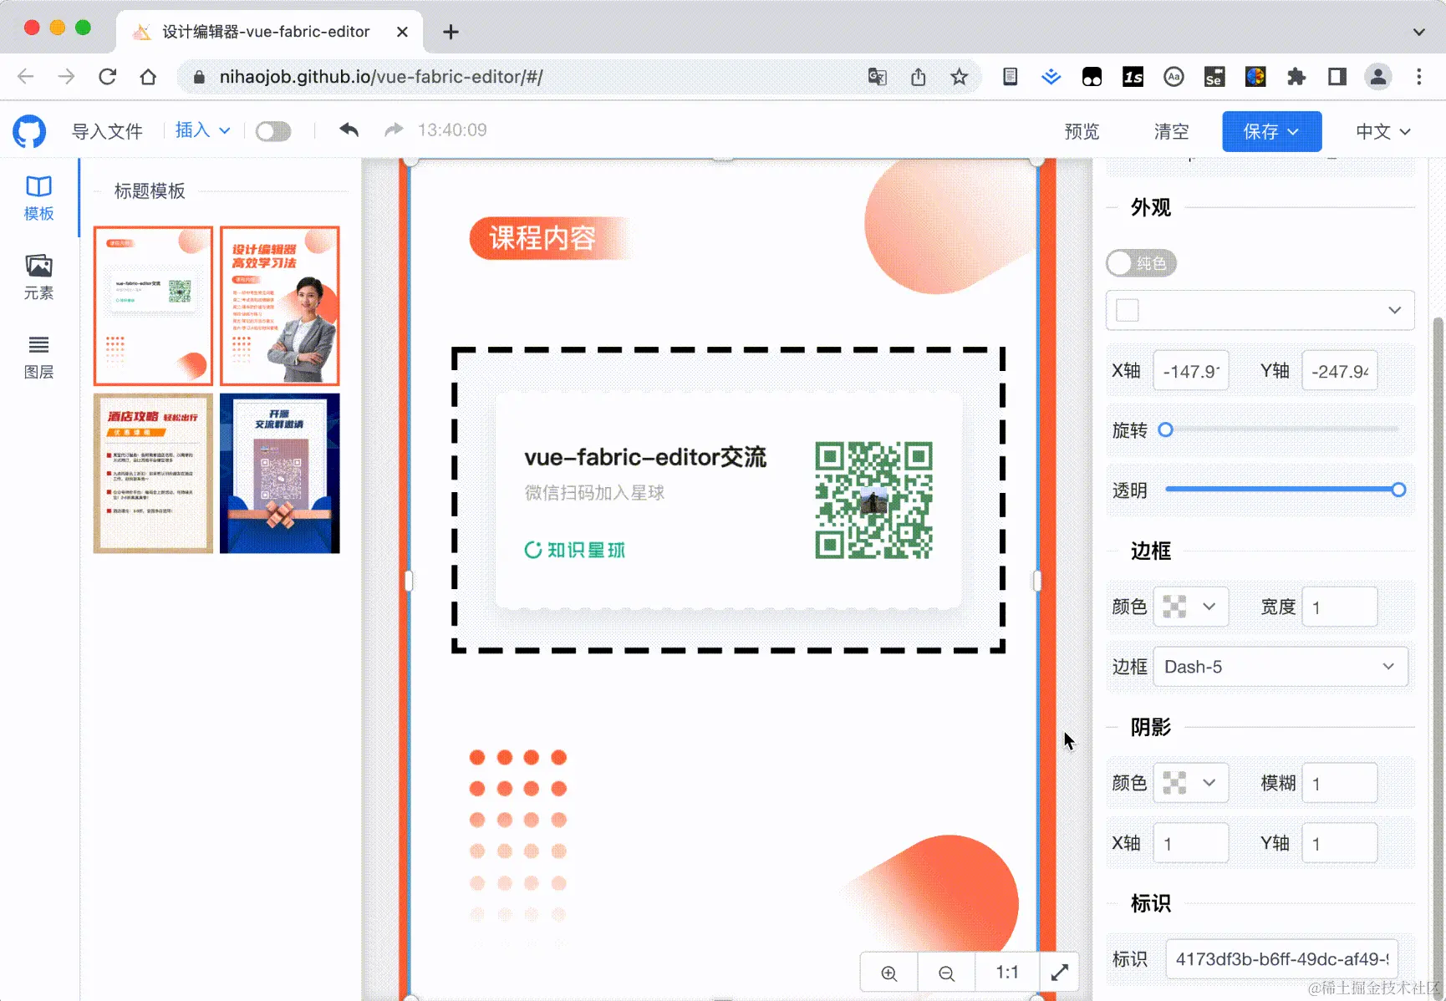This screenshot has width=1446, height=1001.
Task: Expand the tab search chevron
Action: point(1419,32)
